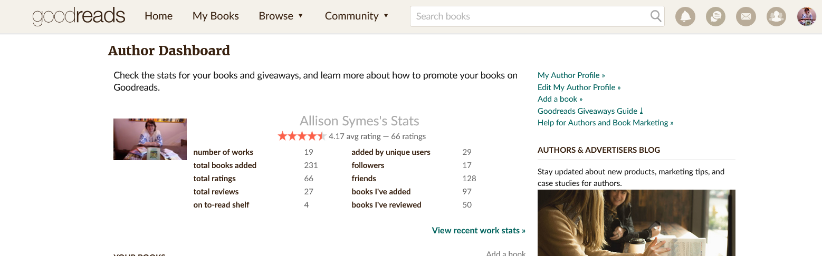The image size is (822, 256).
Task: Go to the Home menu item
Action: tap(158, 16)
